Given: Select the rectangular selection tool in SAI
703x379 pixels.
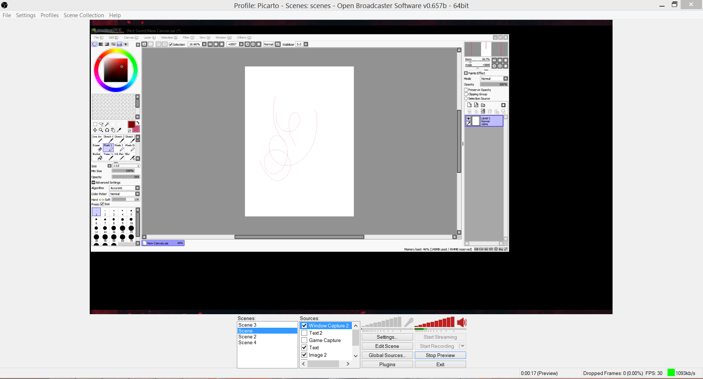Looking at the screenshot, I should (95, 125).
